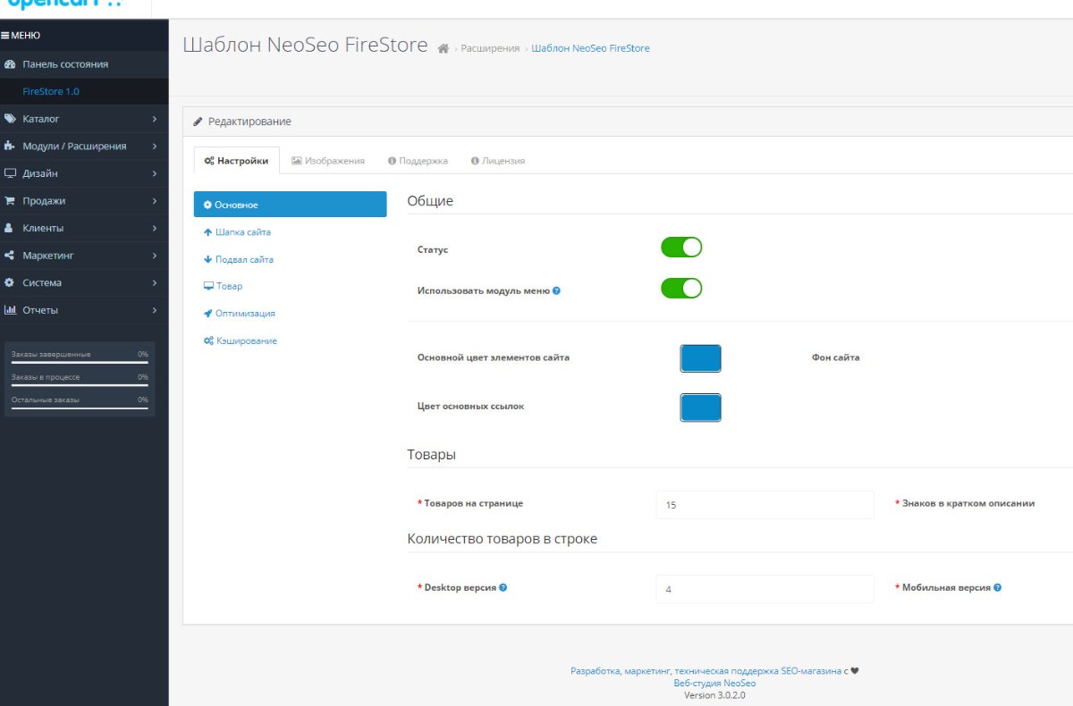The height and width of the screenshot is (706, 1073).
Task: Click the puzzle icon beside Модули / Расширения
Action: coord(10,146)
